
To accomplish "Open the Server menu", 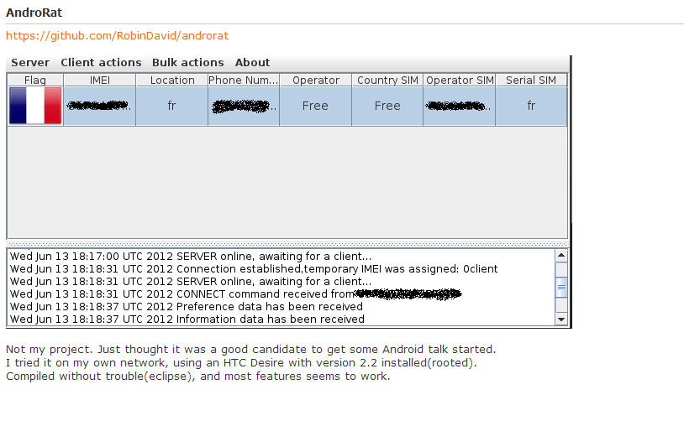I will pyautogui.click(x=30, y=63).
